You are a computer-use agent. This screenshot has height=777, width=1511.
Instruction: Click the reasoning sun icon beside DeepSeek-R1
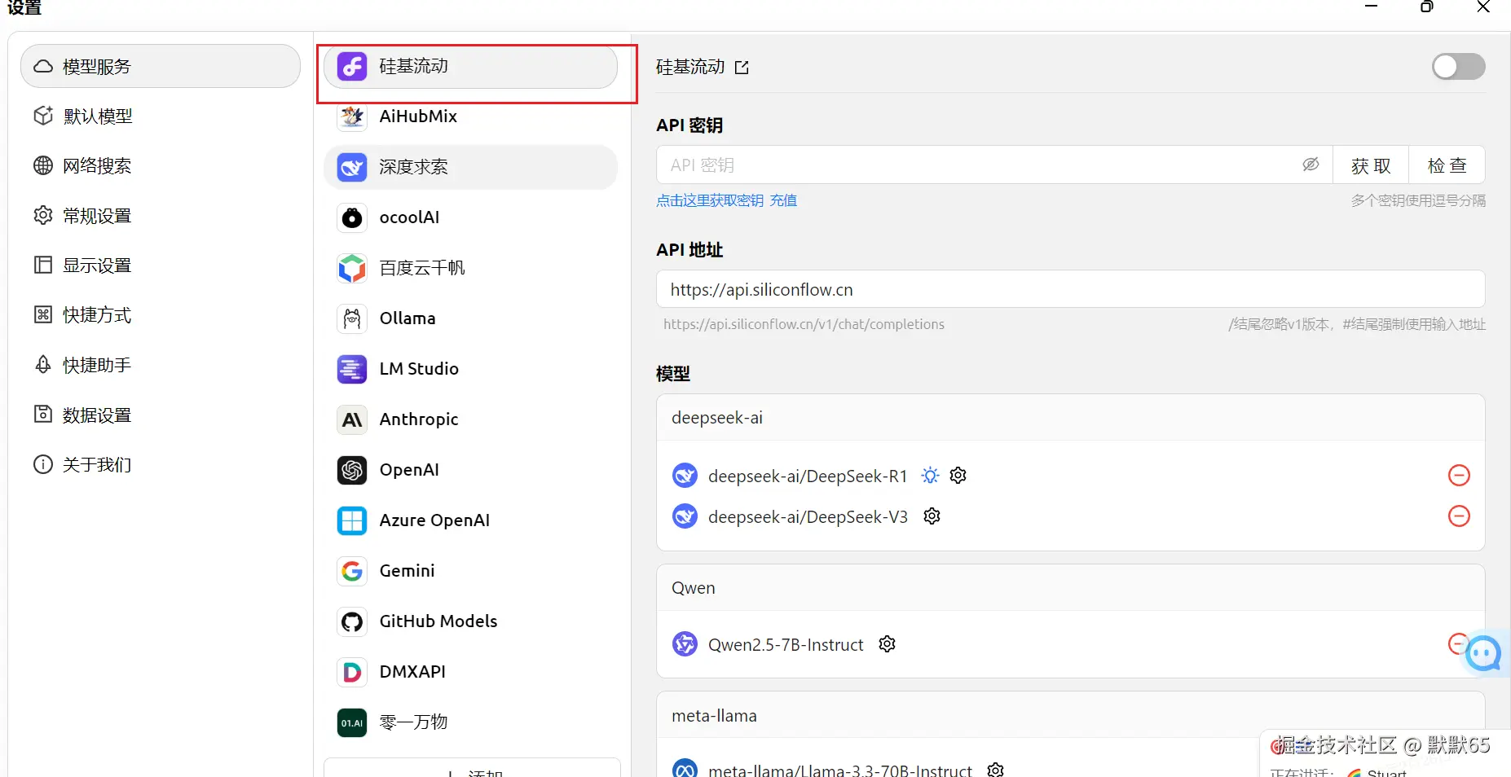coord(930,475)
